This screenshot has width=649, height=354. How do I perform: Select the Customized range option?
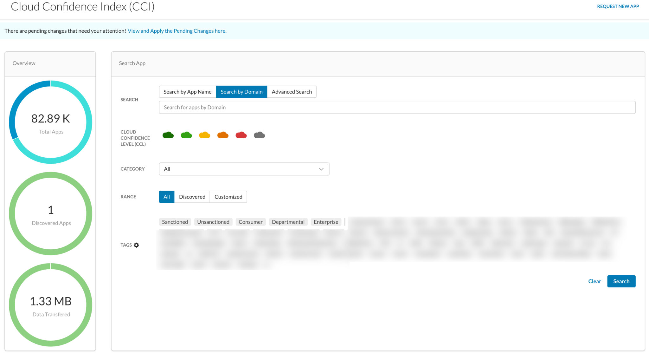click(228, 197)
